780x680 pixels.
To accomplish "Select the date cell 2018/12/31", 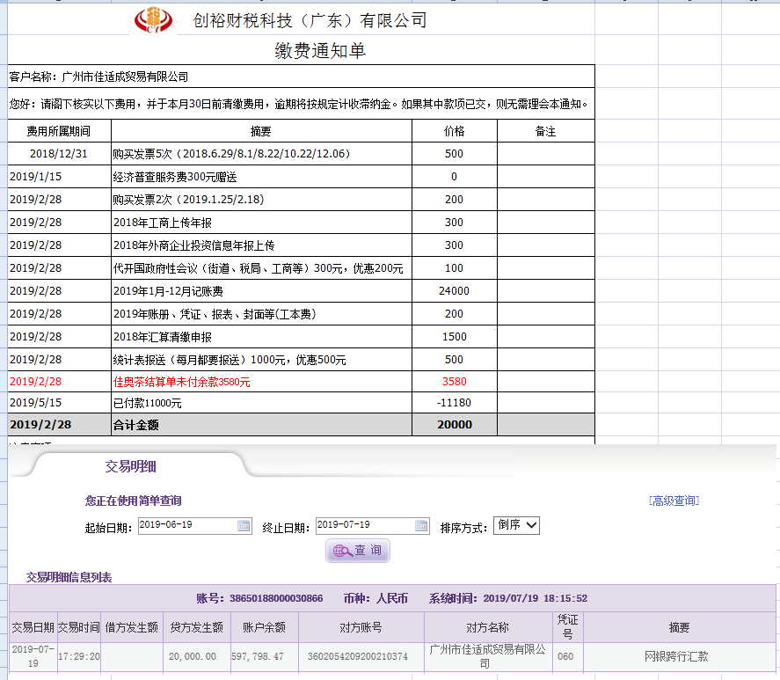I will pos(59,154).
